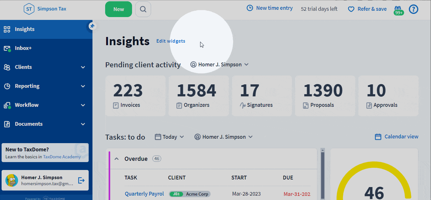Collapse the Overdue tasks section

tap(117, 159)
